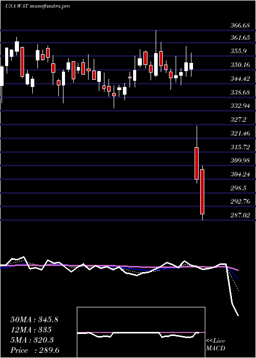
Task: Select the red gap-down candle near 315.72
Action: (x=197, y=164)
